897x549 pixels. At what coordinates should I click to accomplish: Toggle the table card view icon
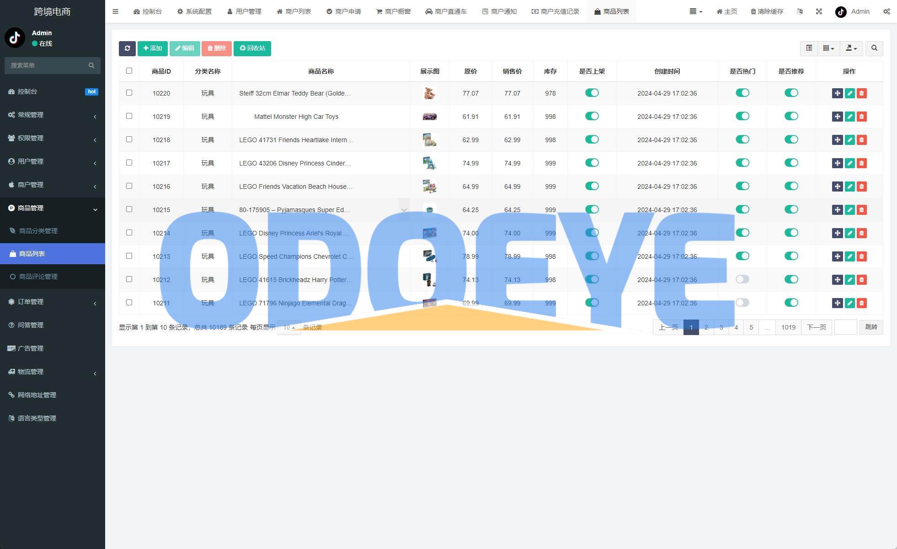tap(809, 48)
